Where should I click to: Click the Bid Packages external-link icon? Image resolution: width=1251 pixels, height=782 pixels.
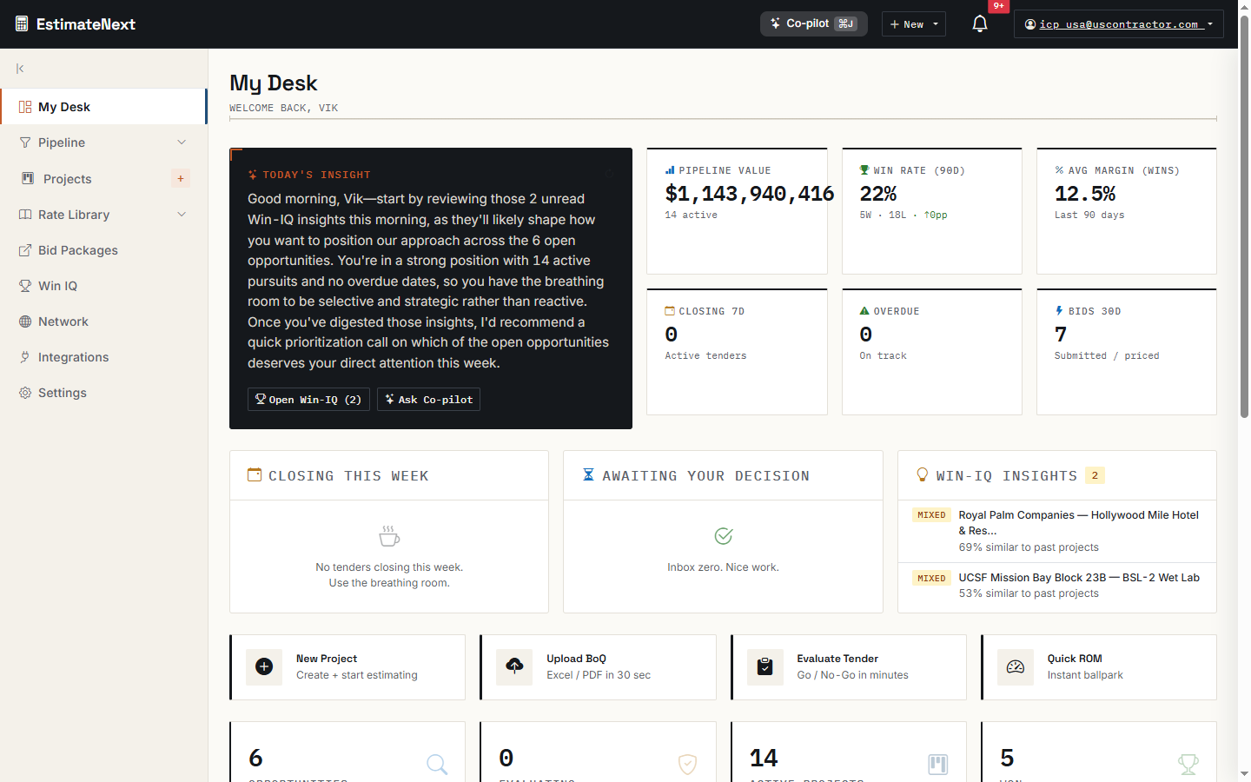(25, 250)
